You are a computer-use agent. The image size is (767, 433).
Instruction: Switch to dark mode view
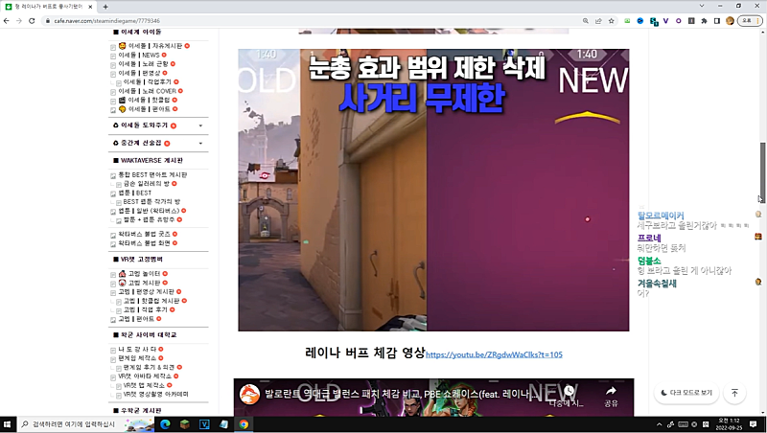tap(686, 393)
